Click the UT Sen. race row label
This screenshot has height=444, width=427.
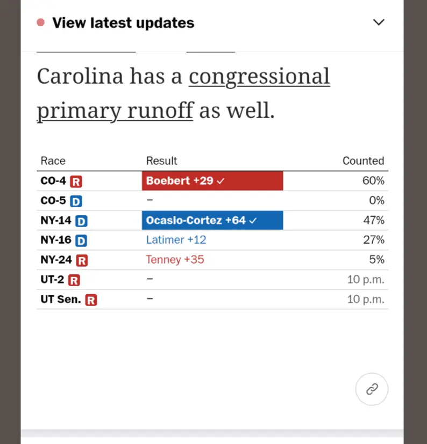click(60, 300)
